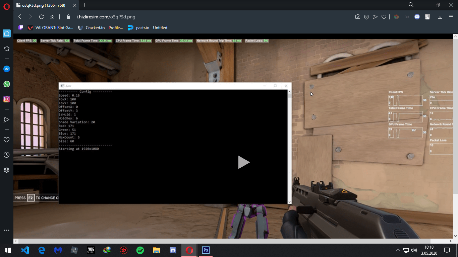458x257 pixels.
Task: Reload the current page
Action: pos(41,17)
